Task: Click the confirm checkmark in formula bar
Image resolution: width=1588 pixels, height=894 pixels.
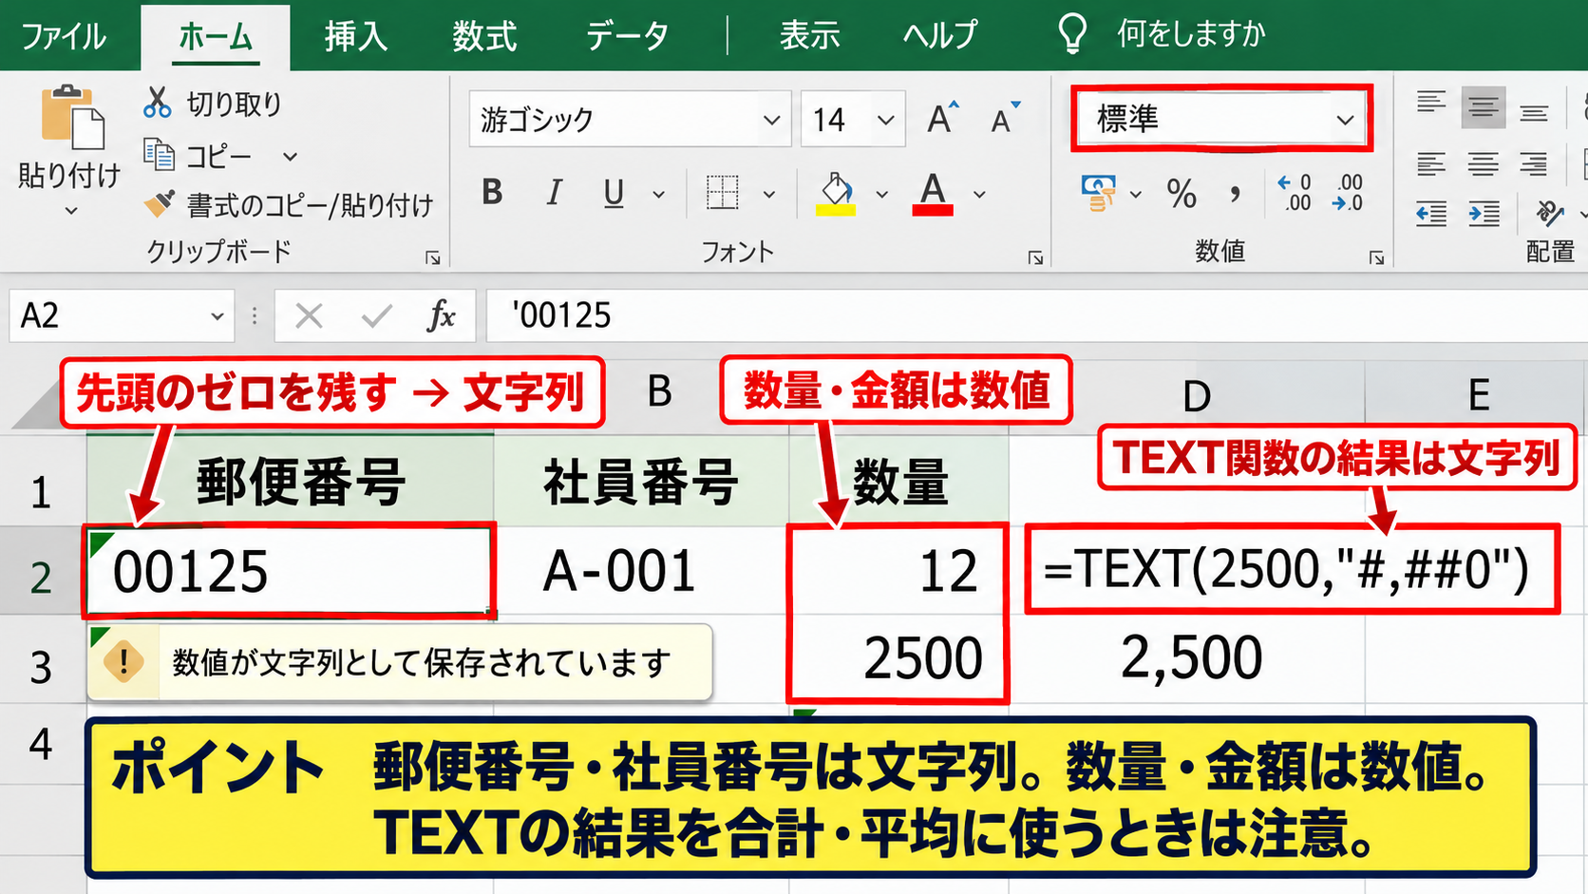Action: [x=377, y=315]
